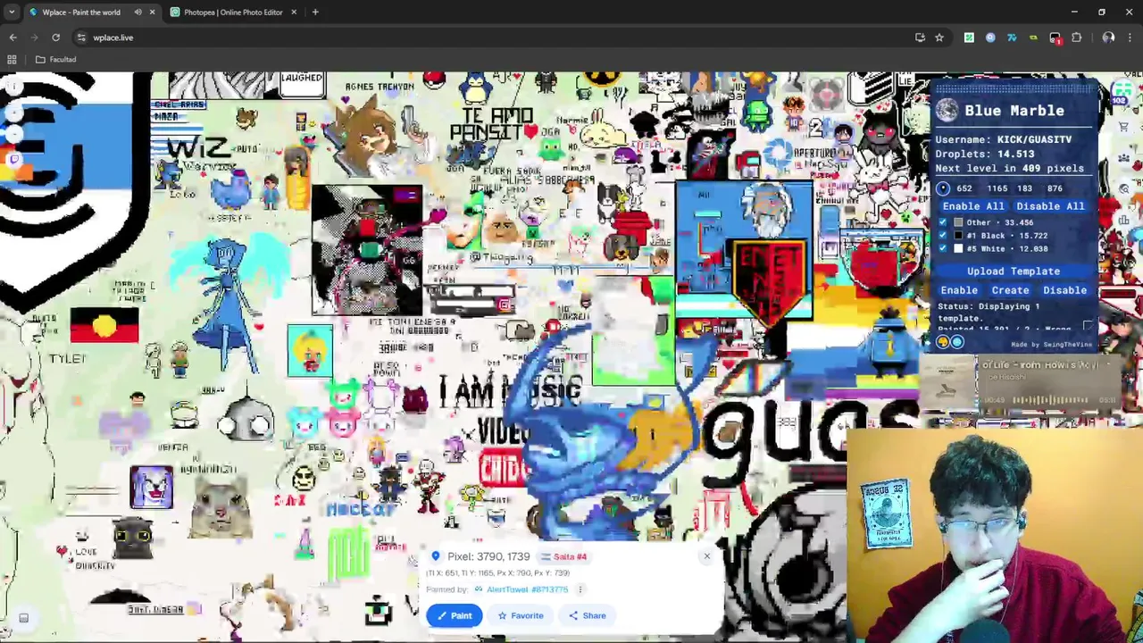Click the Salta #4 region tag
Screen dimensions: 1143x643
[563, 556]
